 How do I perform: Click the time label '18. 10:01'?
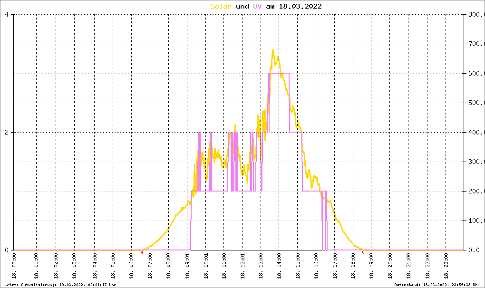click(206, 266)
